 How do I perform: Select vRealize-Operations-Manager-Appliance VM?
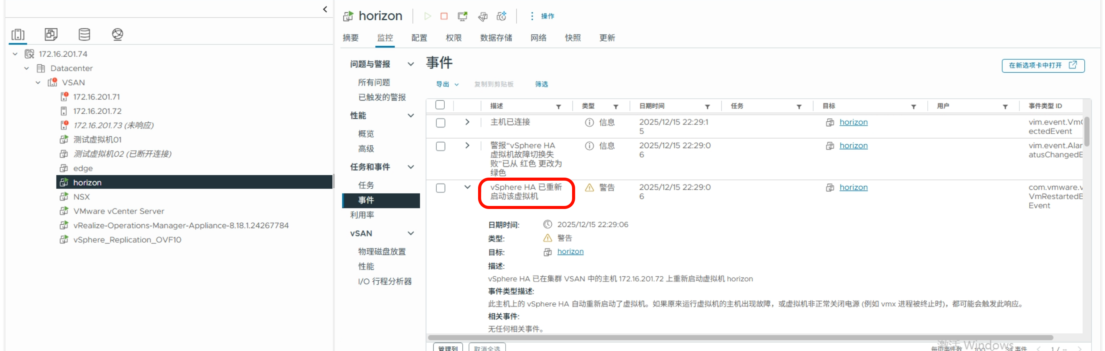coord(181,225)
